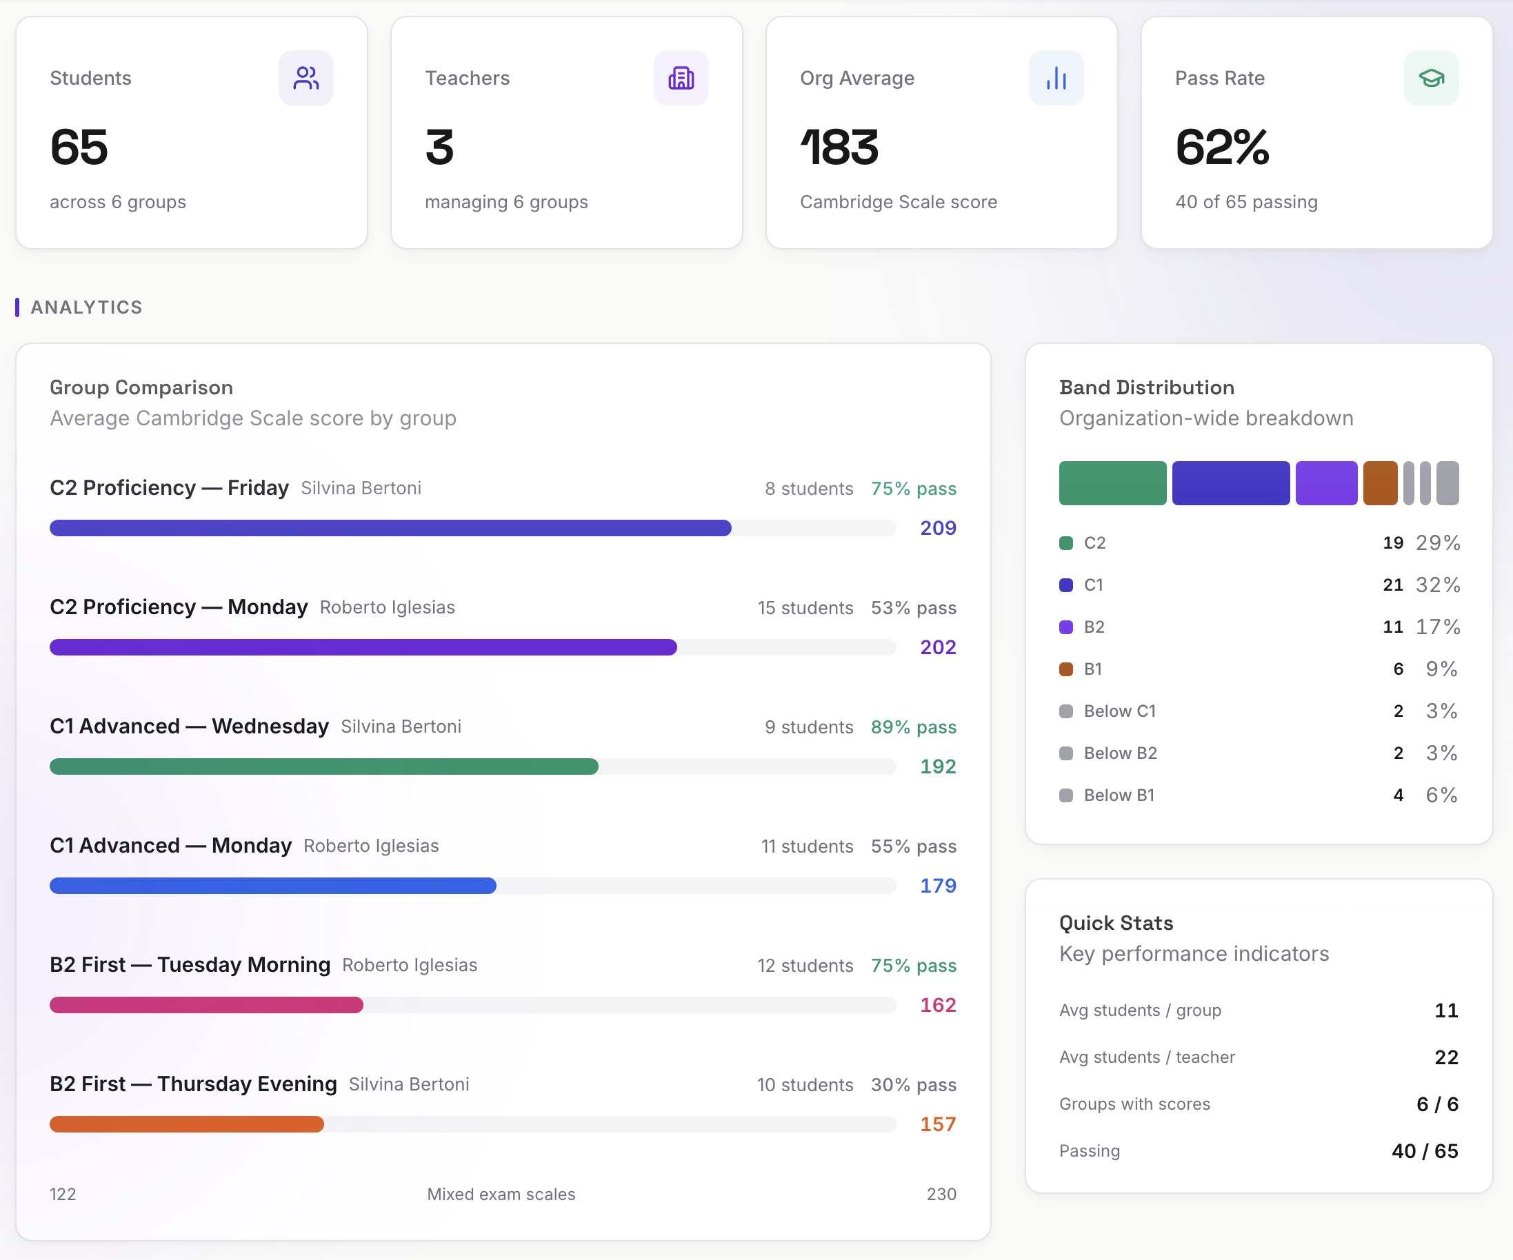Click the 55% pass label
1513x1260 pixels.
tap(914, 846)
